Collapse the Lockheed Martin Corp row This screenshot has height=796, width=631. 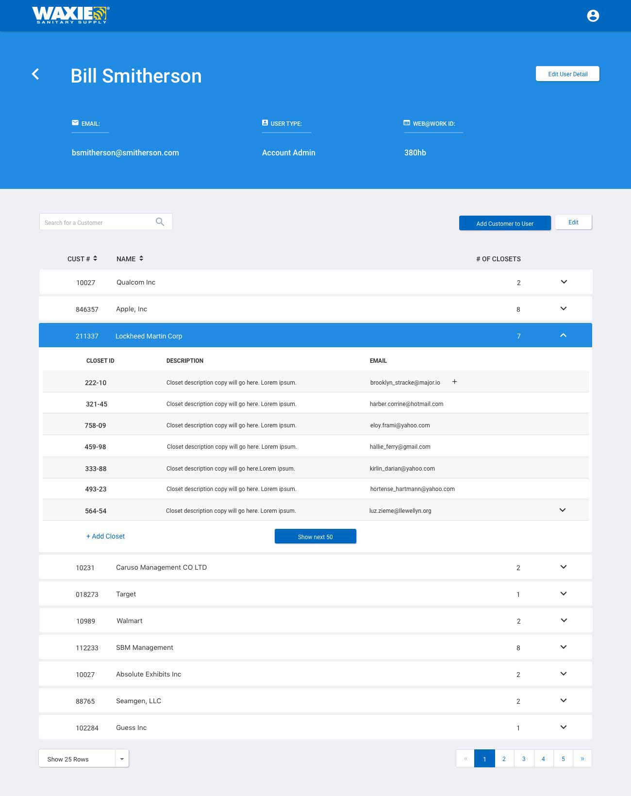coord(563,335)
